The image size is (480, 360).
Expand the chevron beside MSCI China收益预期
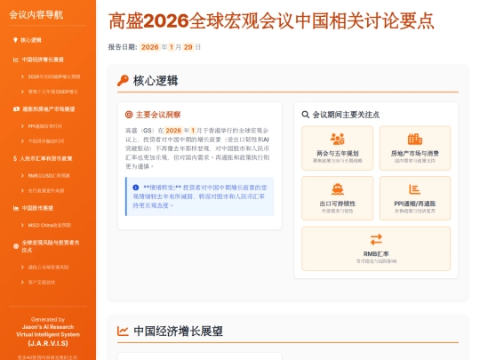point(22,225)
